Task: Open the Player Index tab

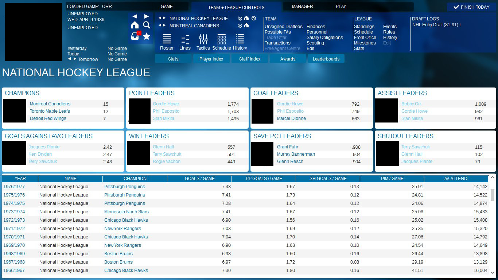Action: pos(211,59)
